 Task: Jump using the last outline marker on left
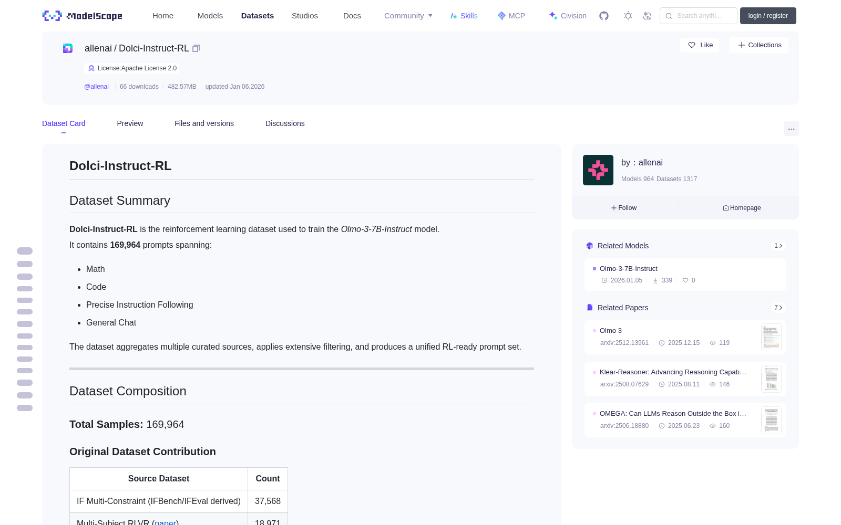(25, 408)
